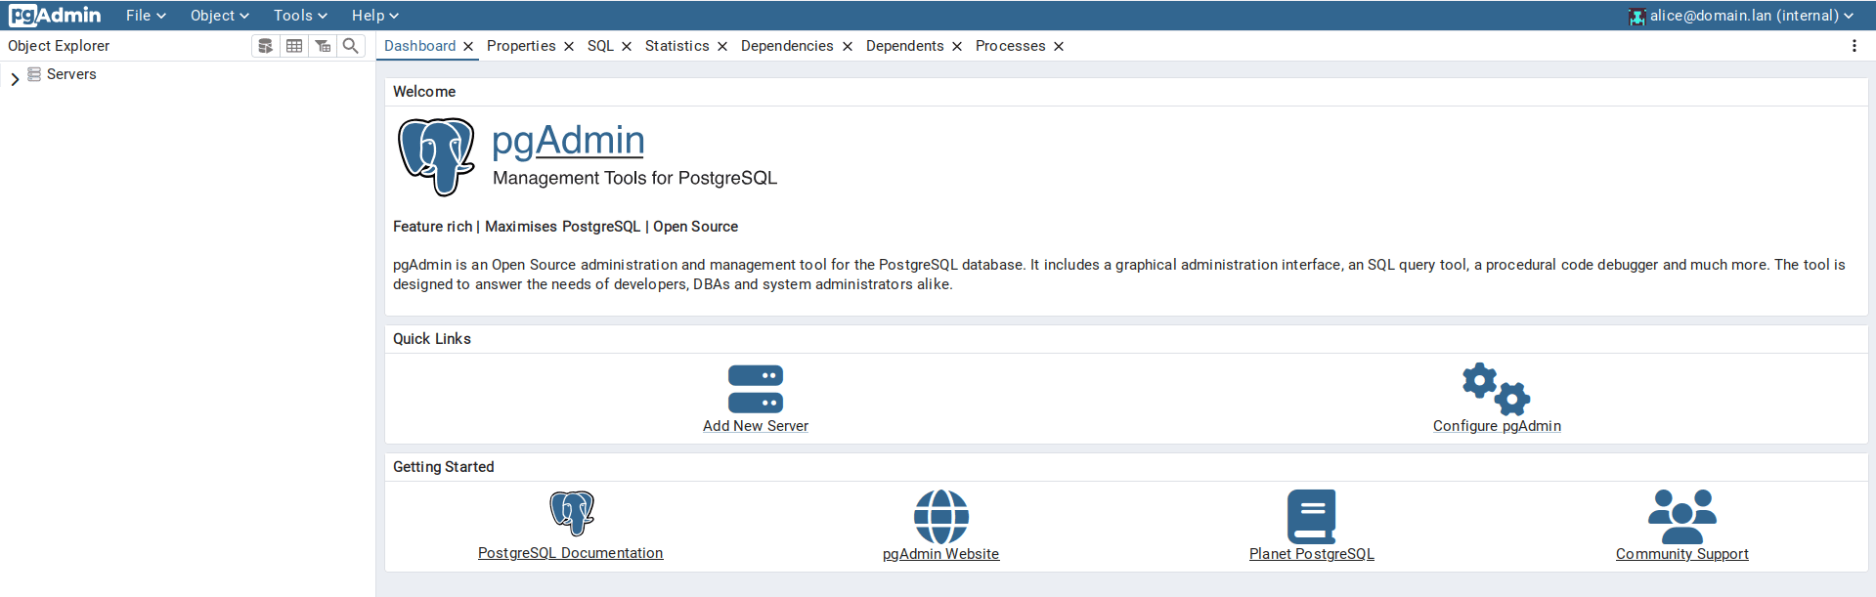Screen dimensions: 1876x597
Task: Click the Getting Started section header
Action: click(x=443, y=467)
